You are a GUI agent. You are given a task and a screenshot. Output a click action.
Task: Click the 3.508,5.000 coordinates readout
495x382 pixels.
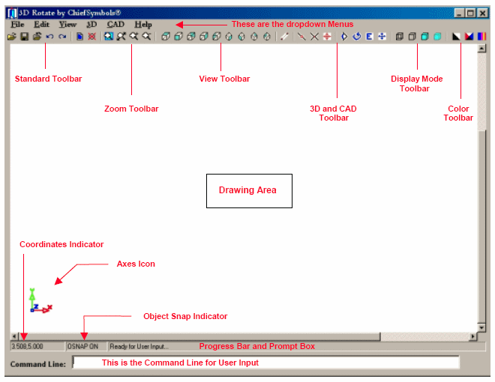point(37,346)
